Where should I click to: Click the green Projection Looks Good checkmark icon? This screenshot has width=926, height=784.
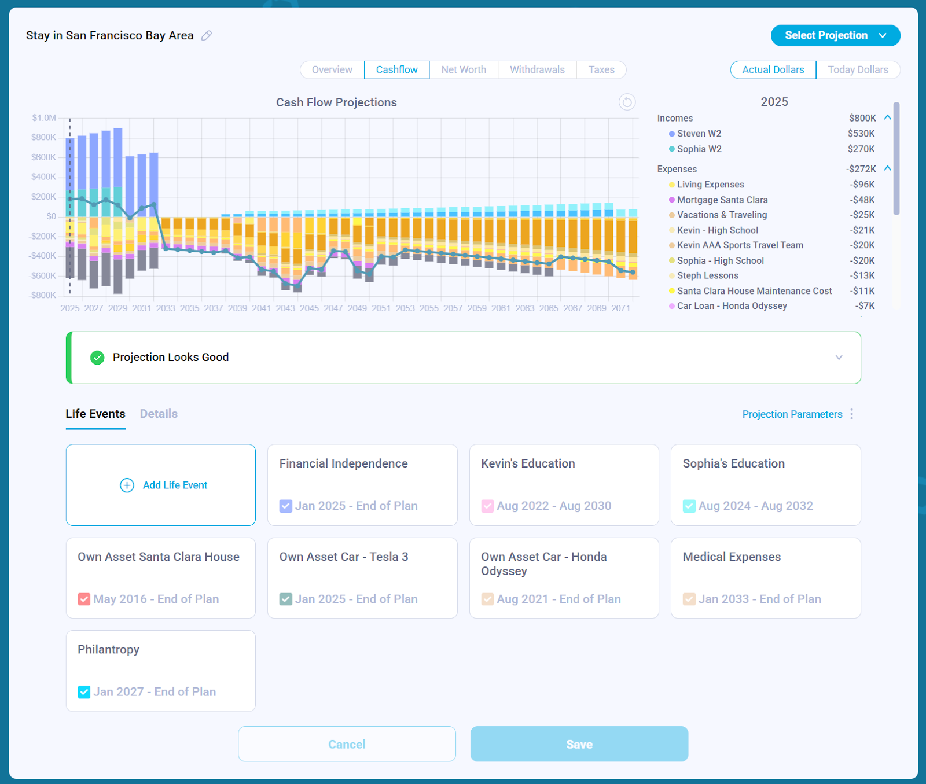click(x=97, y=358)
